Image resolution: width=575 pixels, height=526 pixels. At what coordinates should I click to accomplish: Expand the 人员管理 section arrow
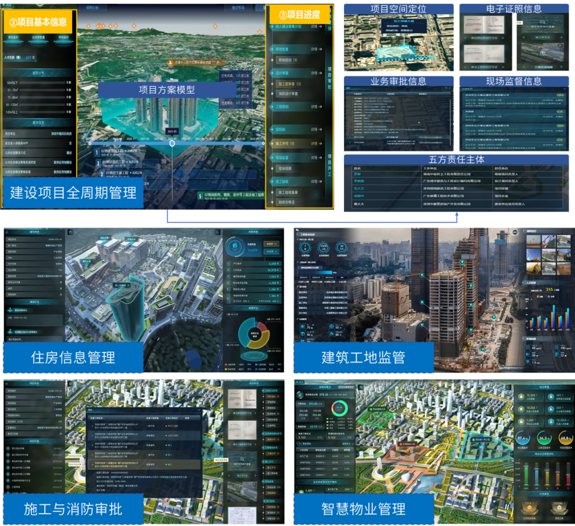point(524,283)
